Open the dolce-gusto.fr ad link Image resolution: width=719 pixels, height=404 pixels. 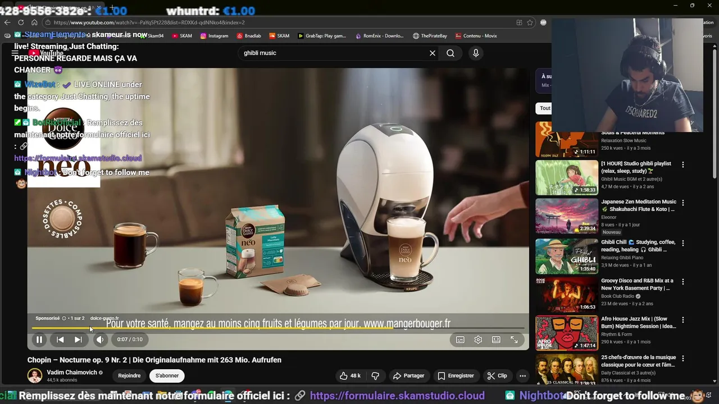pyautogui.click(x=104, y=318)
